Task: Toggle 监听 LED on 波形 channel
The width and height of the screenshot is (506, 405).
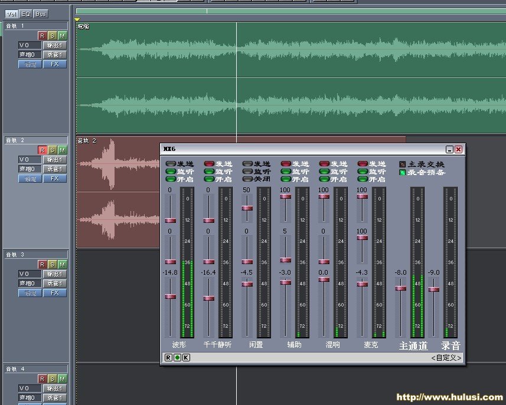Action: [x=171, y=172]
